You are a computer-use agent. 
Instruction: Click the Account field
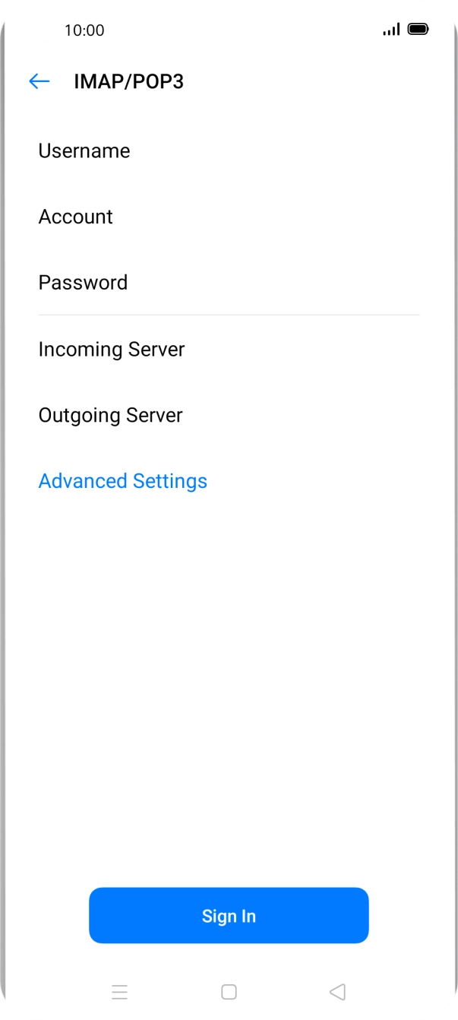[x=228, y=217]
